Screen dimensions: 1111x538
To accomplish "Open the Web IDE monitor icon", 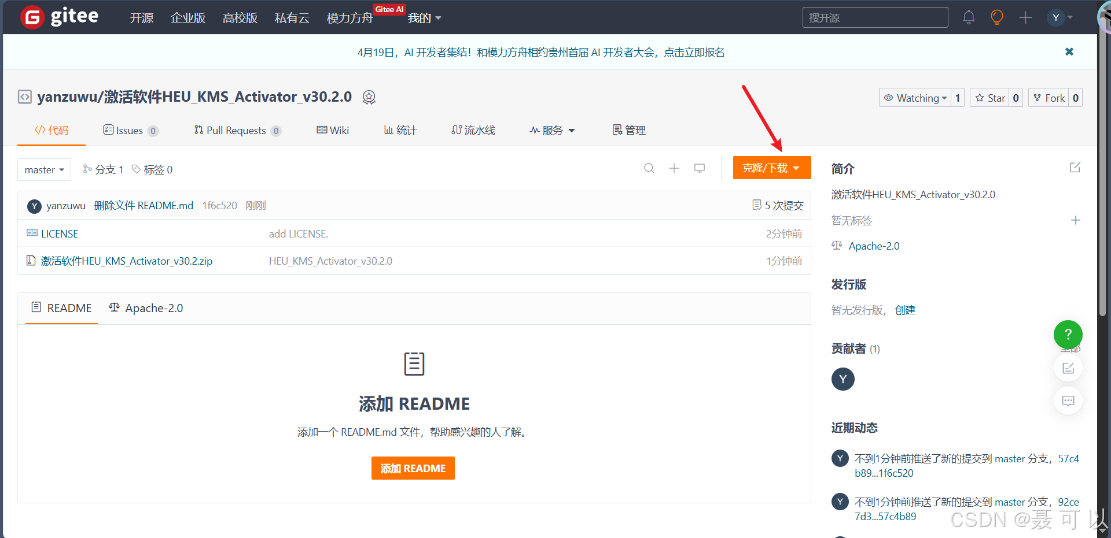I will 700,168.
